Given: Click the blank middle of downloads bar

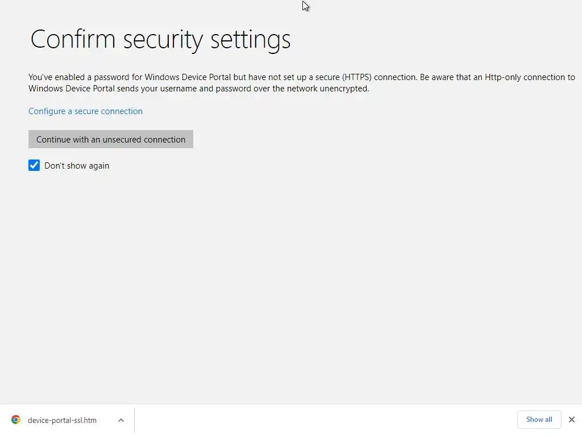Looking at the screenshot, I should (324, 420).
